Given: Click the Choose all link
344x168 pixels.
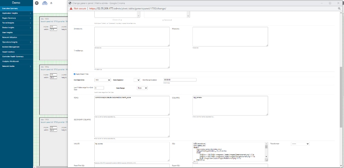Looking at the screenshot, I should (117, 20).
